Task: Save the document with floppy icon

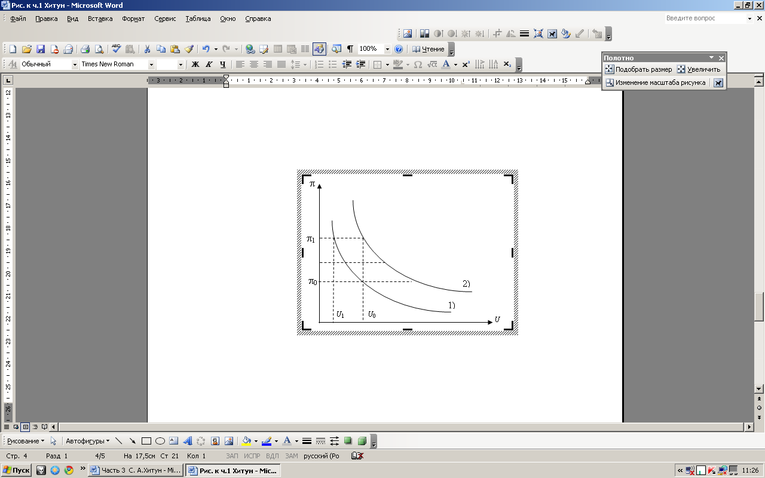Action: (x=41, y=49)
